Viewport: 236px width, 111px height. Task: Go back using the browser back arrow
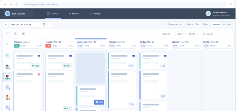pos(5,4)
